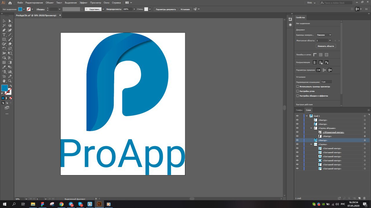The image size is (371, 208).
Task: Select the Hand tool
Action: click(x=4, y=81)
